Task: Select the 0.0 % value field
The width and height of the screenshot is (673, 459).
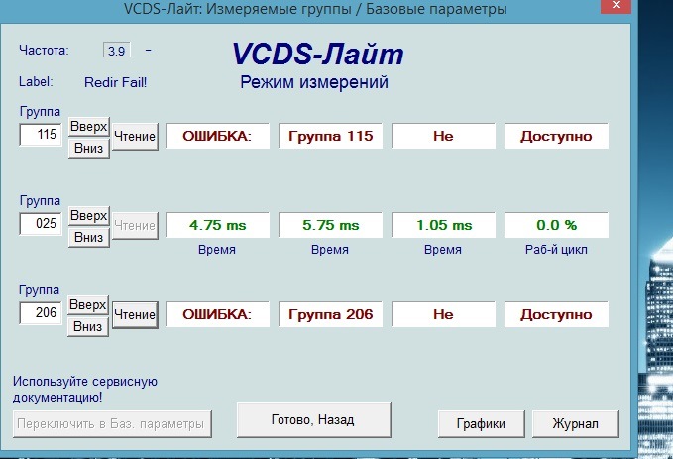Action: click(x=556, y=225)
